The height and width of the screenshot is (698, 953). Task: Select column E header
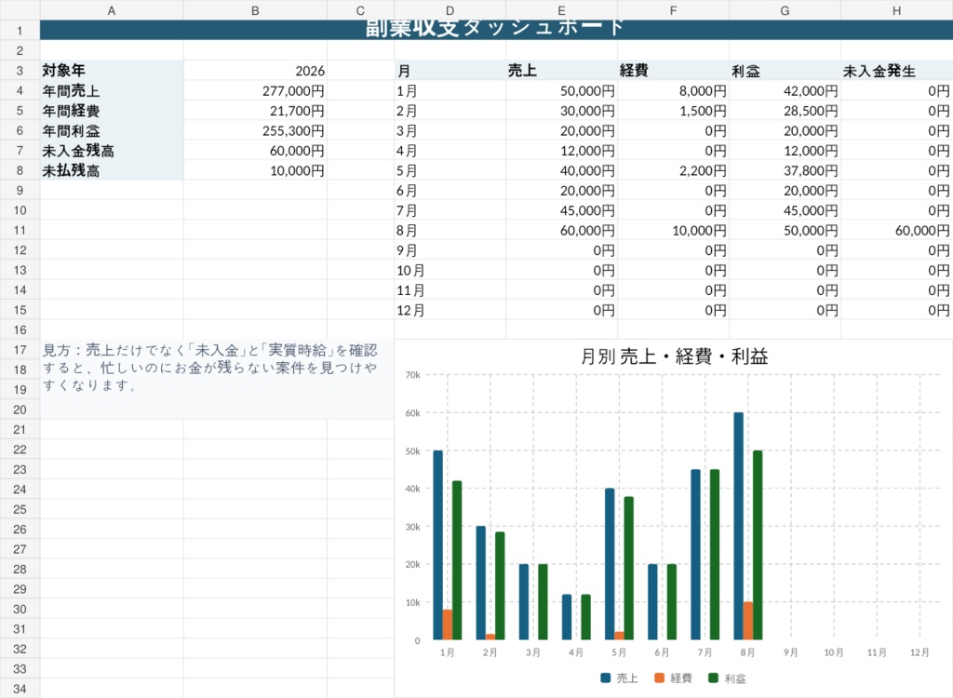point(561,10)
